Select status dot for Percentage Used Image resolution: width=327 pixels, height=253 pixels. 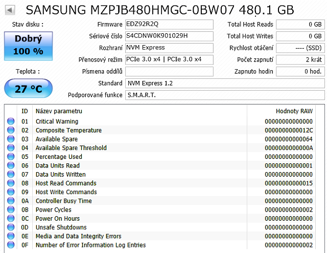click(x=11, y=157)
